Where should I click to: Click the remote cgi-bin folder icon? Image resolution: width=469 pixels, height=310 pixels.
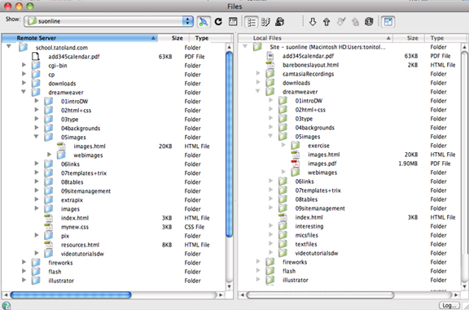pos(36,65)
